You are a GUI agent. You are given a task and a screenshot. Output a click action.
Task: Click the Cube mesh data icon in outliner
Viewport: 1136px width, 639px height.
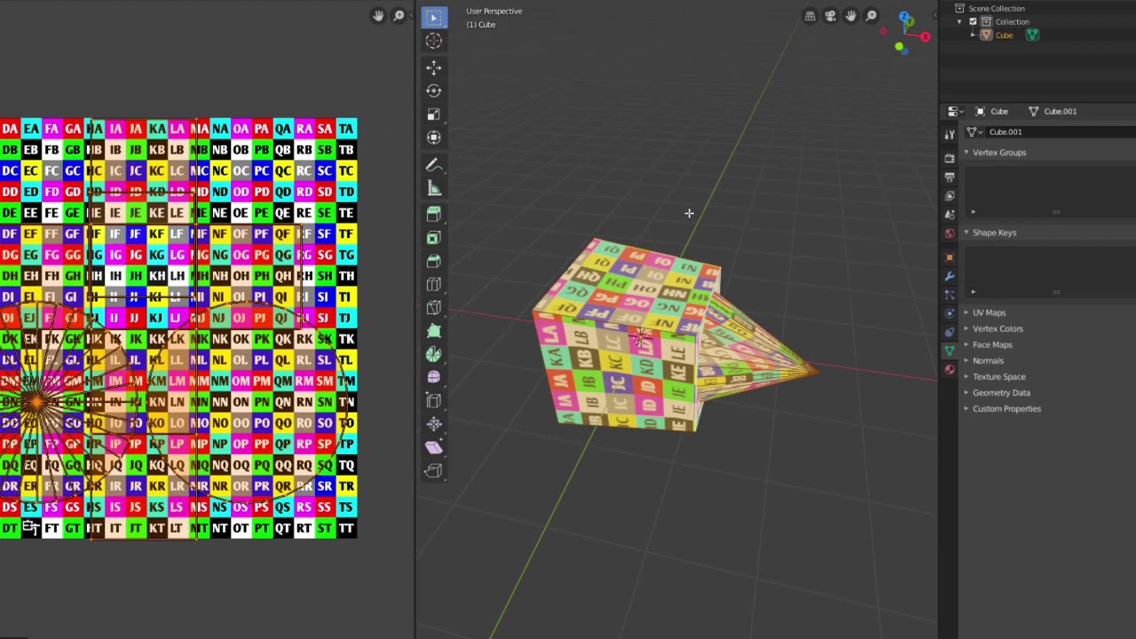[1032, 35]
